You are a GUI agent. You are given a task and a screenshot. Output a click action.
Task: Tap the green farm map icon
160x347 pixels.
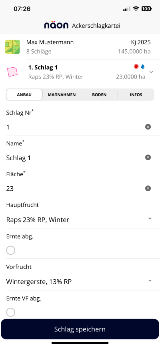click(x=12, y=47)
